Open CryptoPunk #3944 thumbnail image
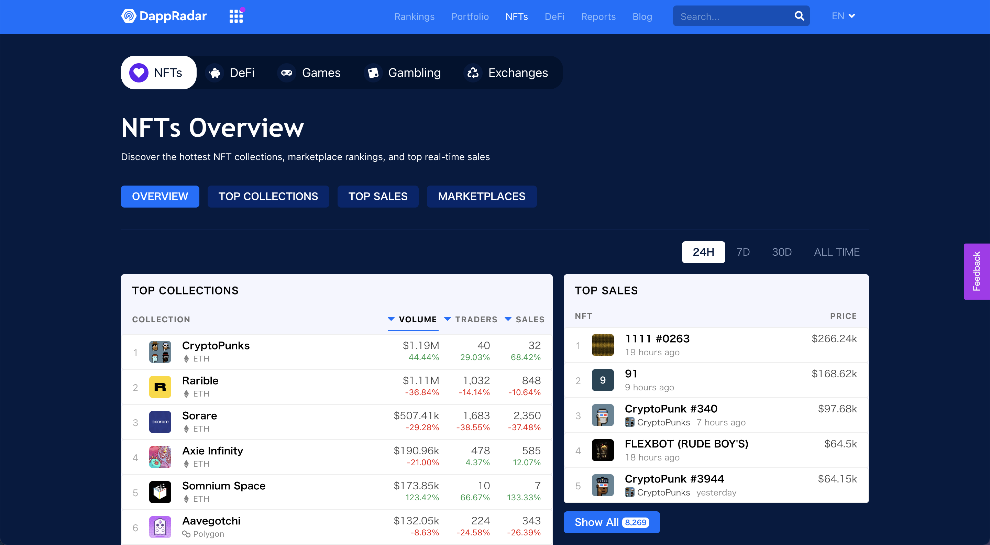This screenshot has height=545, width=990. 603,485
